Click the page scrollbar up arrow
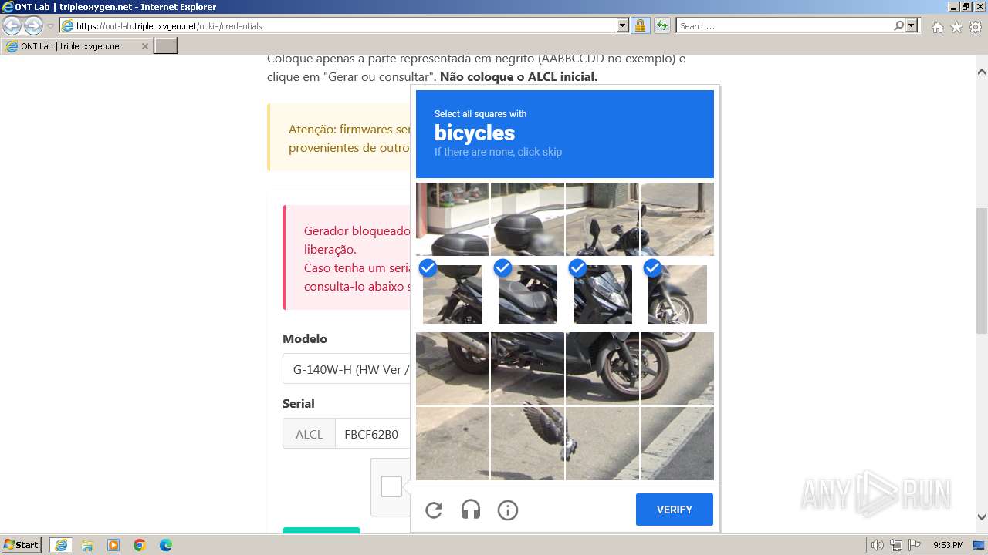 [x=982, y=72]
